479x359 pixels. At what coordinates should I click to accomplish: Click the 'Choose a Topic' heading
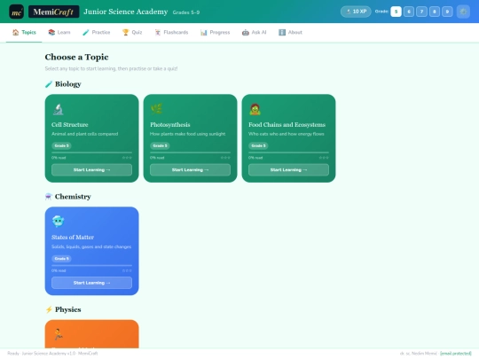point(76,57)
